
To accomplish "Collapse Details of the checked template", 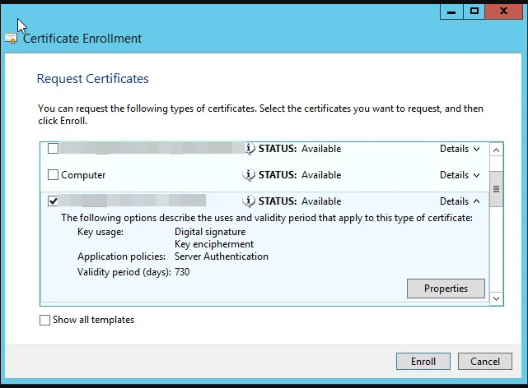I will point(460,201).
